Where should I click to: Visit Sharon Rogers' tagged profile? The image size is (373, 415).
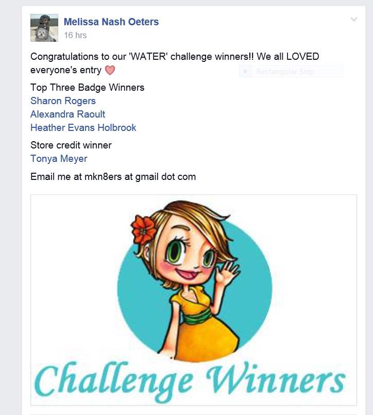point(63,101)
